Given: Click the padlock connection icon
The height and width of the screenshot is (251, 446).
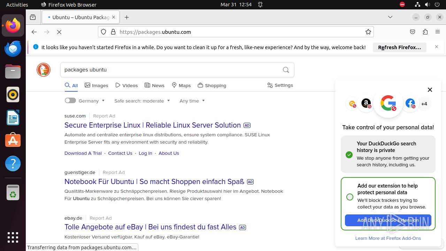Looking at the screenshot, I should [x=113, y=32].
